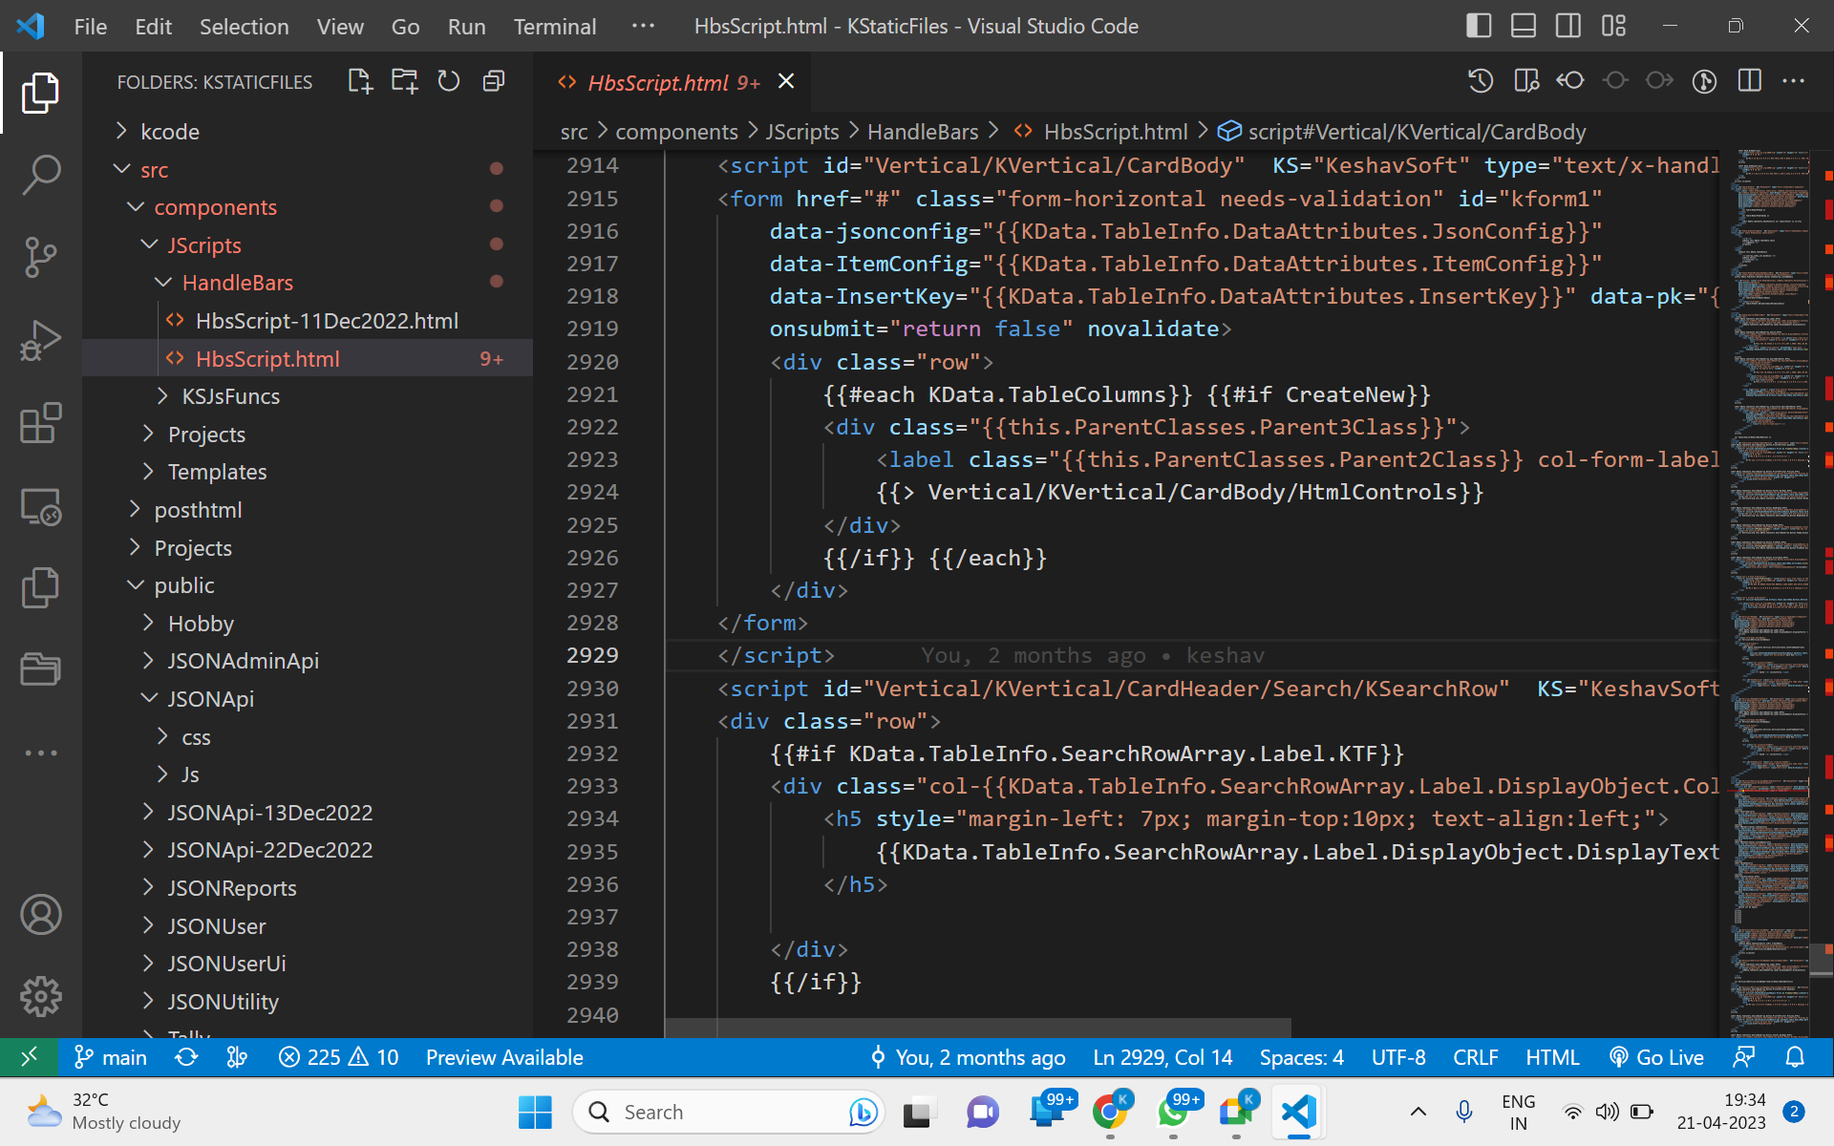
Task: Split the editor to the right
Action: 1750,81
